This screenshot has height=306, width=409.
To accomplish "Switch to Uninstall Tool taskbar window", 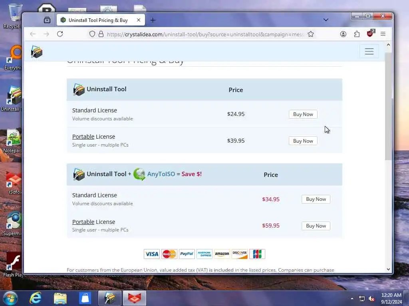I will coord(109,298).
